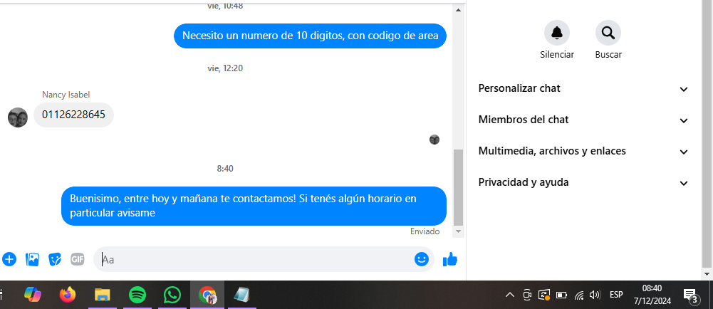Open the Buscar search icon
713x309 pixels.
point(608,33)
